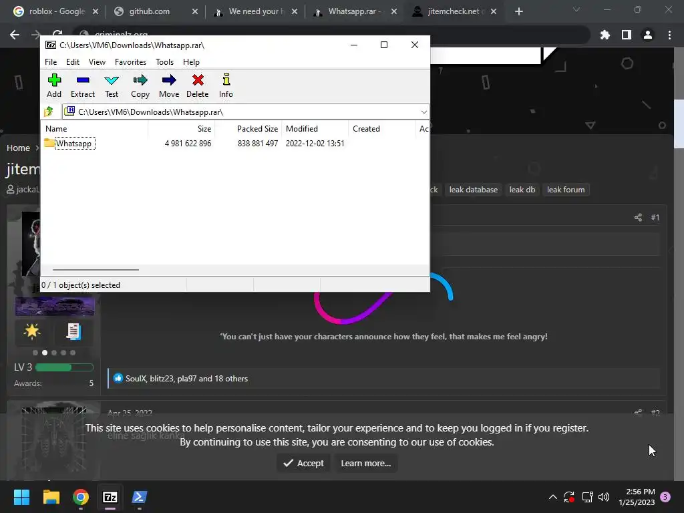The width and height of the screenshot is (684, 513).
Task: Click the horizontal scrollbar in 7-Zip file list
Action: 96,270
